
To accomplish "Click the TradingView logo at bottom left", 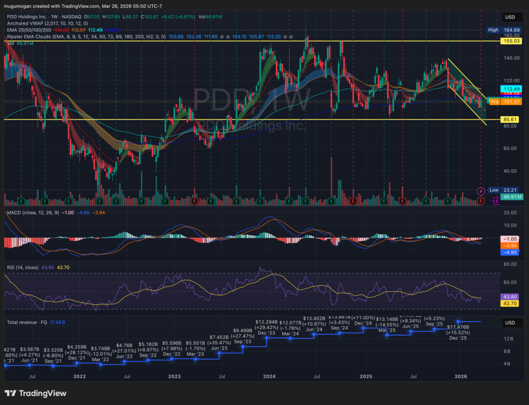I will [36, 393].
